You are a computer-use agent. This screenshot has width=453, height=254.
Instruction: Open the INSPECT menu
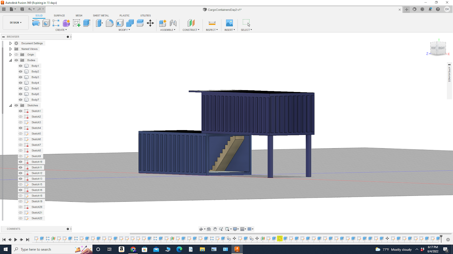coord(212,30)
